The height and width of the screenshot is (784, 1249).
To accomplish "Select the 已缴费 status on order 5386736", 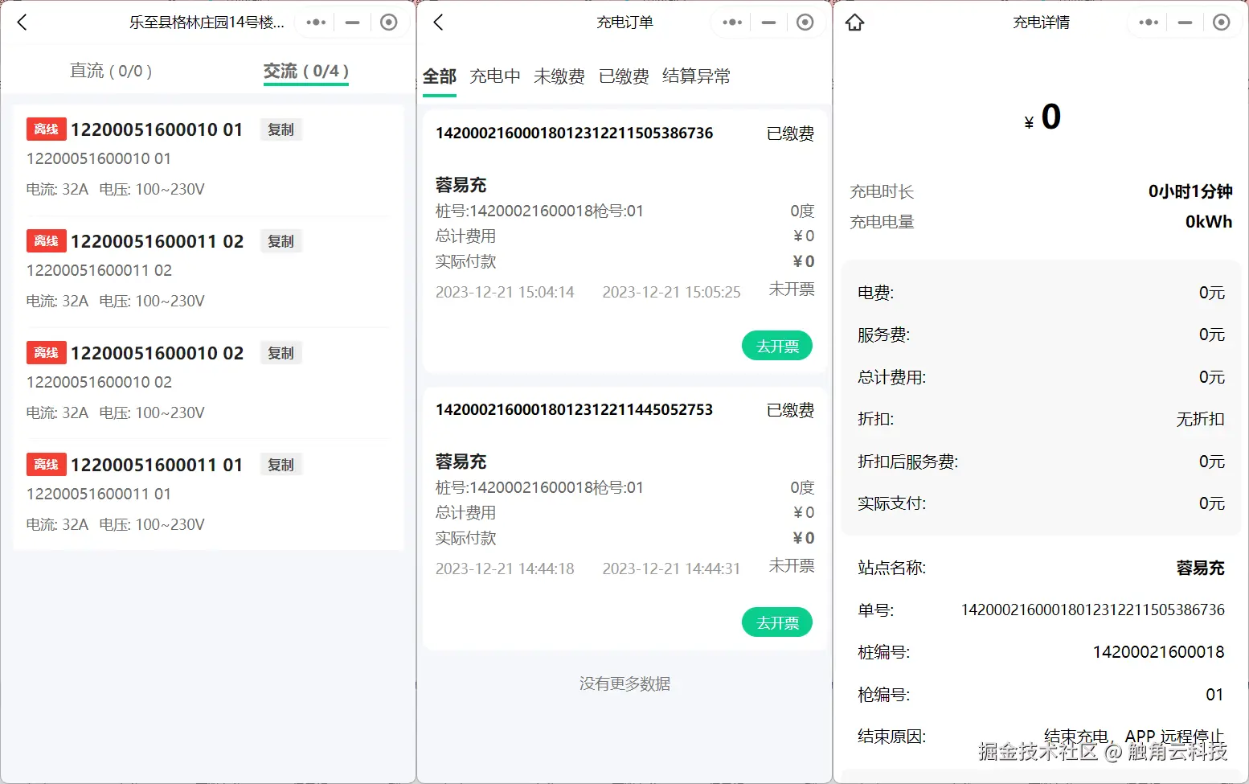I will [790, 133].
